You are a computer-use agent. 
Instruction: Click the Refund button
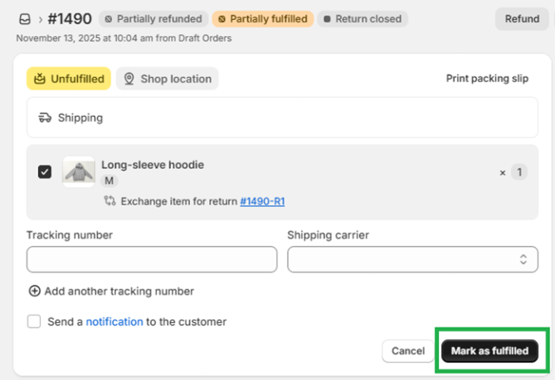[x=522, y=19]
